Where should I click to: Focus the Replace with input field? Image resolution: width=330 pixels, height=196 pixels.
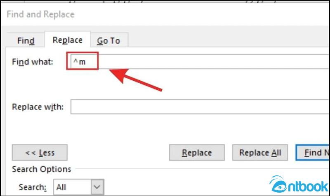[200, 107]
